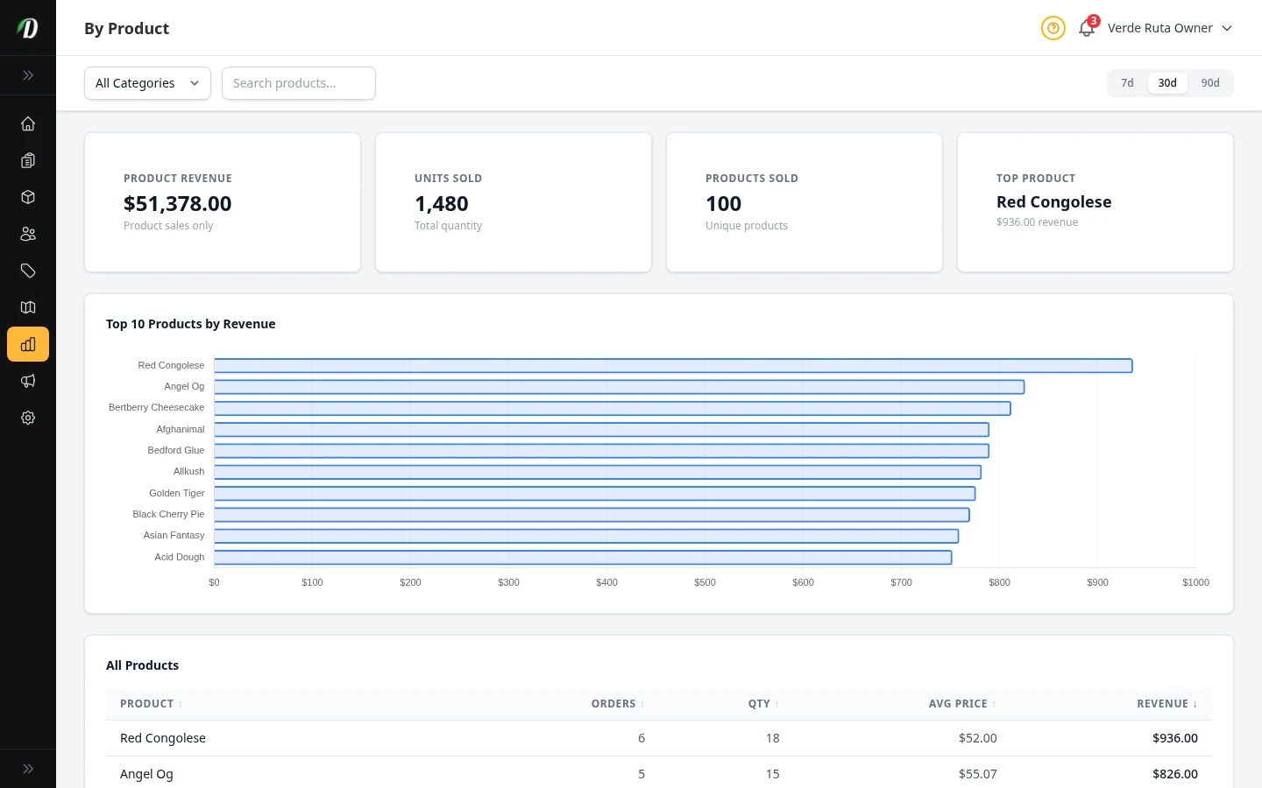Open Help via the question mark icon
The height and width of the screenshot is (788, 1262).
(x=1053, y=28)
